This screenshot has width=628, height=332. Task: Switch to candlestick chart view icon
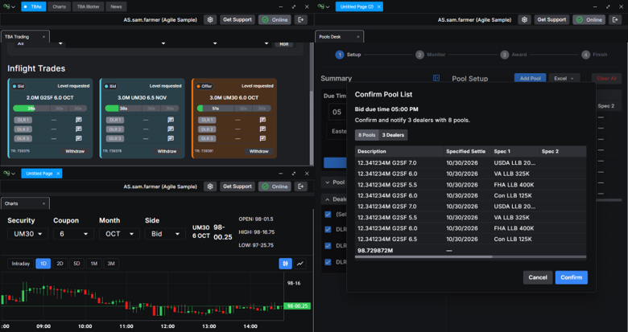pos(285,264)
